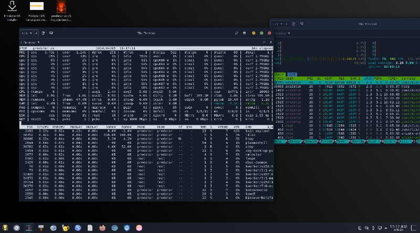Select the kdeconnectd process row in atop

pyautogui.click(x=146, y=190)
